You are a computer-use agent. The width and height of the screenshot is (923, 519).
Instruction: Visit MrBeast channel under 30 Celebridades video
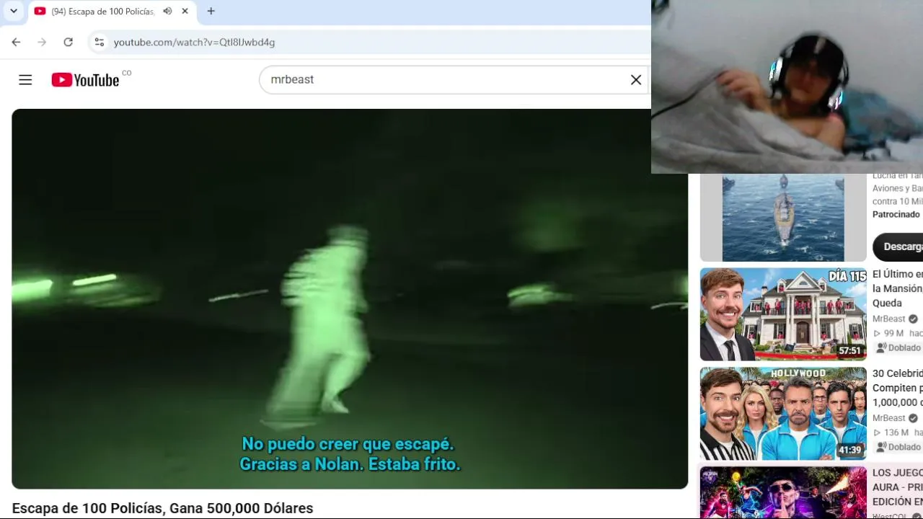coord(889,419)
